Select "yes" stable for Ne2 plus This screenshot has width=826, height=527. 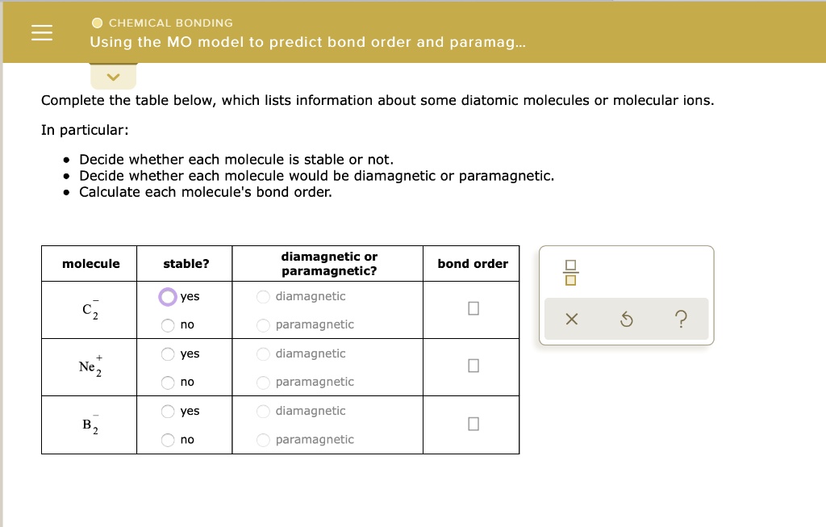[x=168, y=353]
